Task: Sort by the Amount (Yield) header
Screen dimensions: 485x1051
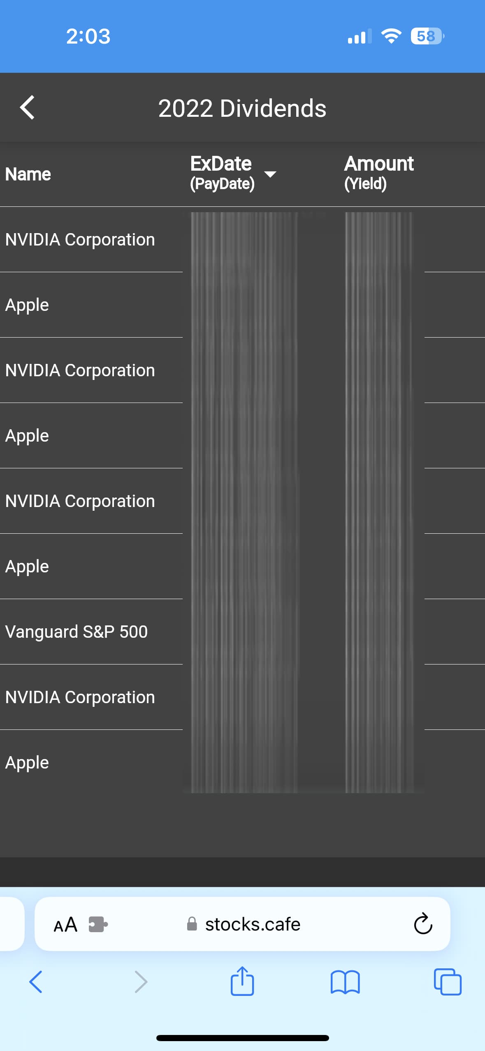Action: (x=379, y=173)
